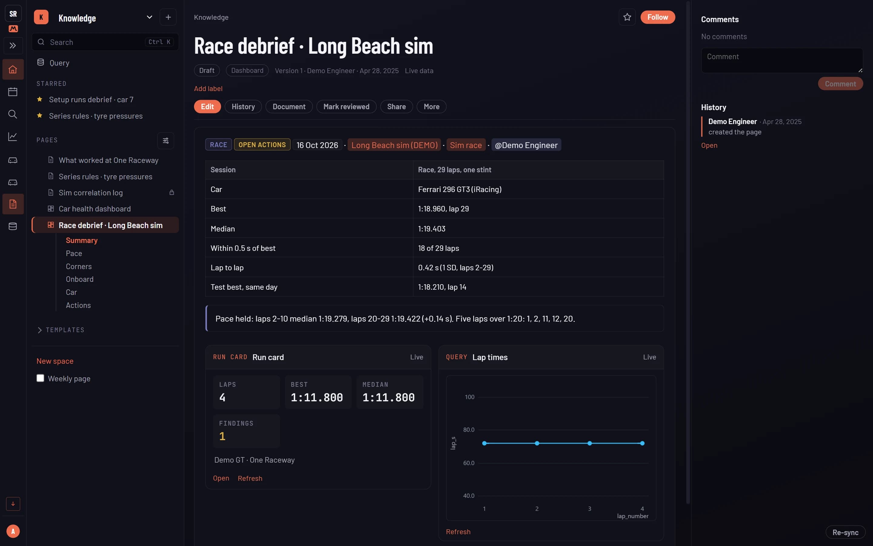Click the Follow button

coord(658,17)
